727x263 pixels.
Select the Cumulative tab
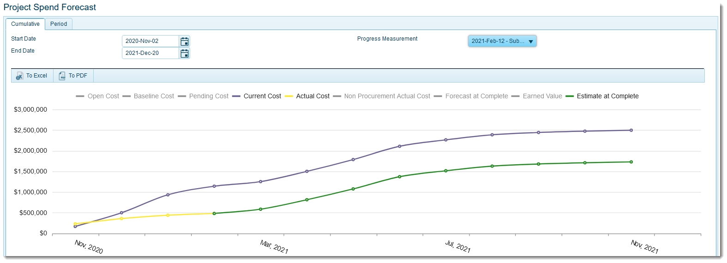pyautogui.click(x=25, y=24)
